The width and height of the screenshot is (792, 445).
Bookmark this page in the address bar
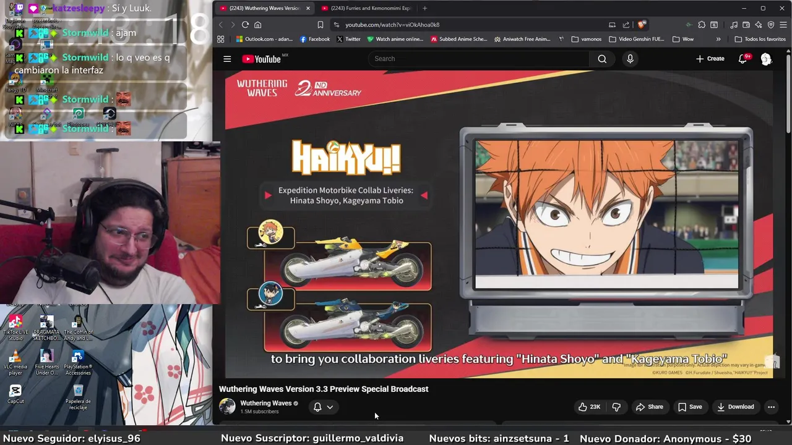click(320, 25)
